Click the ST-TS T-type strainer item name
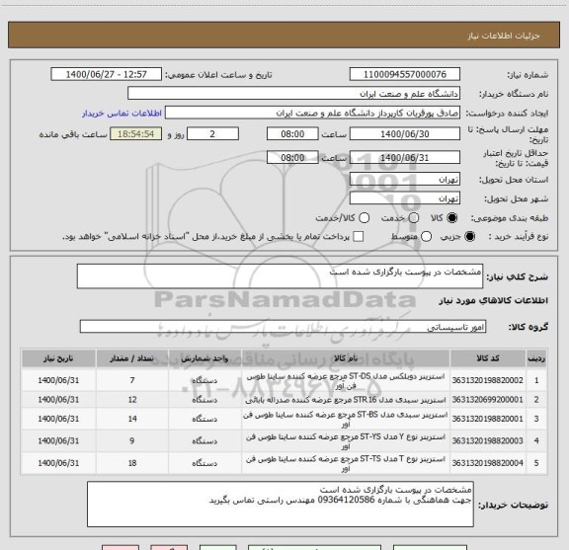The image size is (569, 550). pos(346,463)
